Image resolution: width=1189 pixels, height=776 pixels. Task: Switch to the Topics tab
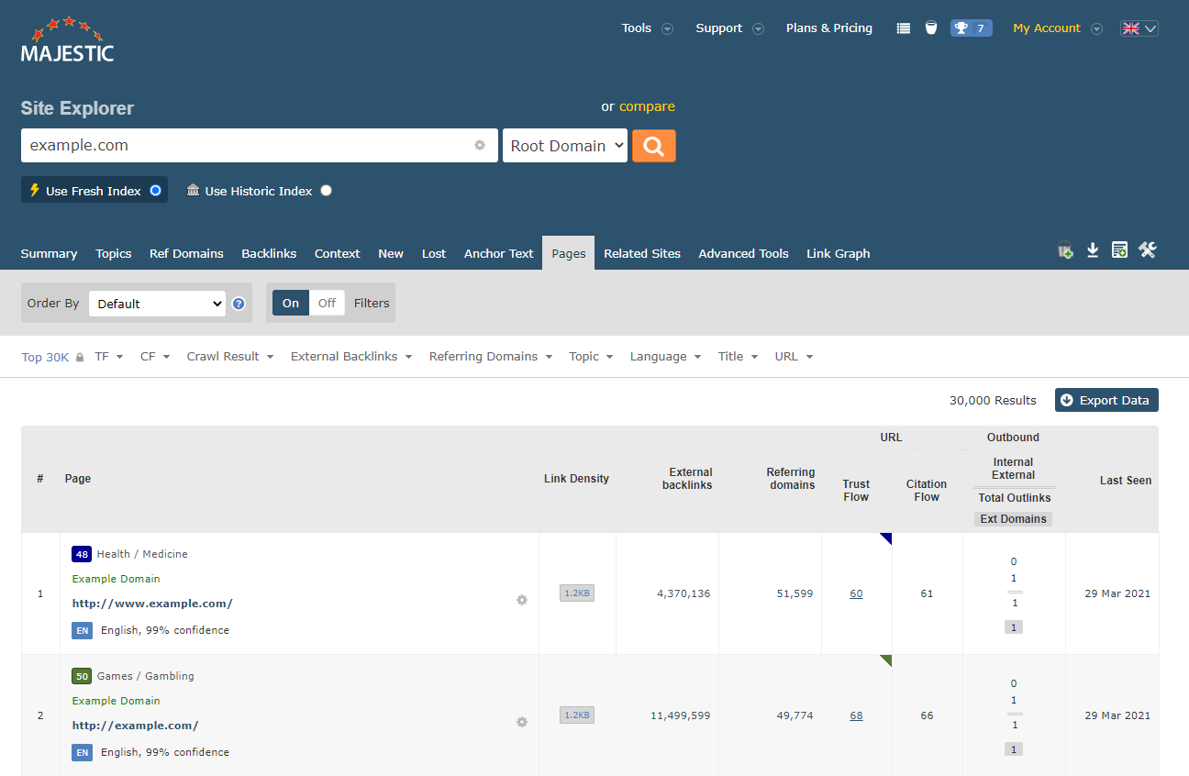114,253
